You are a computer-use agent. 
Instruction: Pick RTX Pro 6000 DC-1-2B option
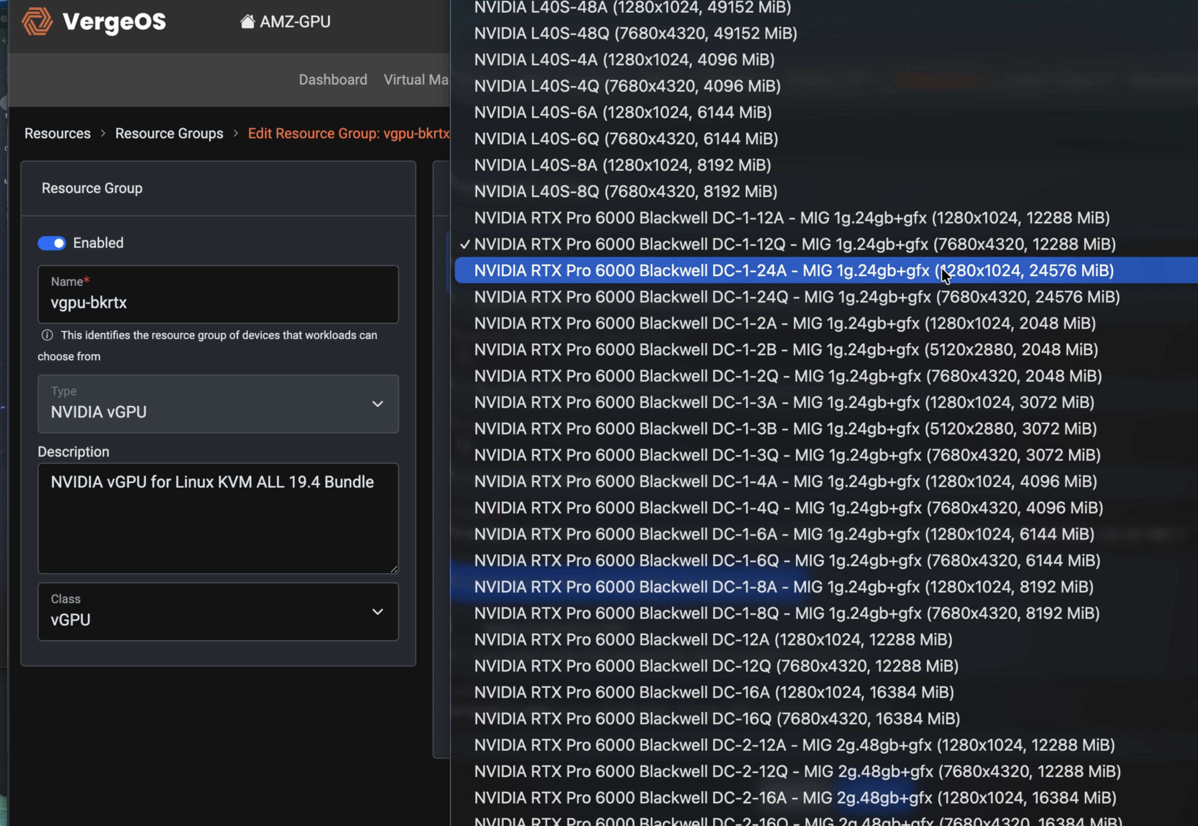(785, 350)
